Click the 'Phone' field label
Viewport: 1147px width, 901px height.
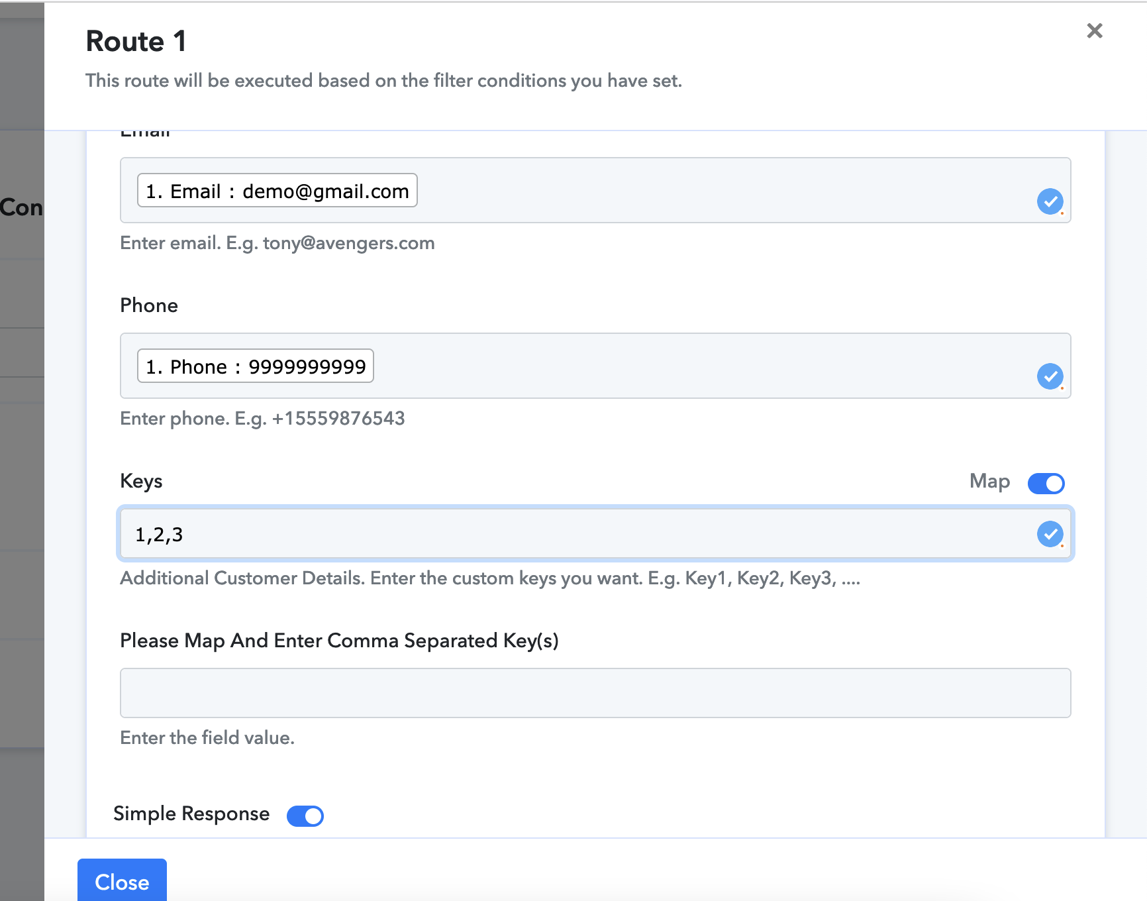click(149, 305)
